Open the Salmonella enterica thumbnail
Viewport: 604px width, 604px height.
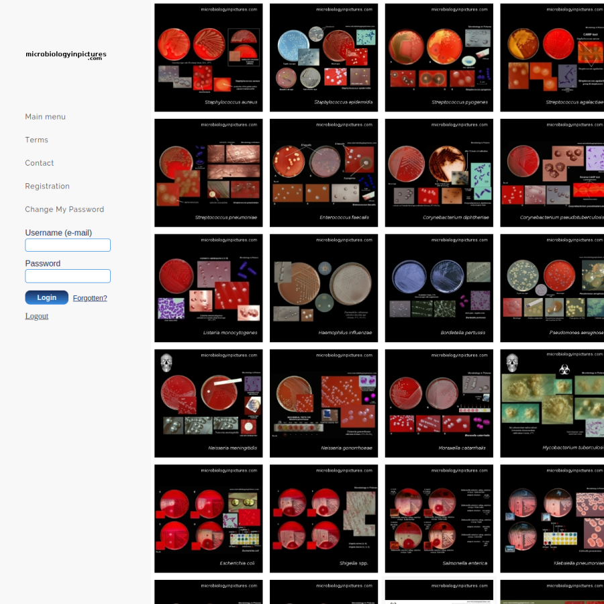(439, 518)
